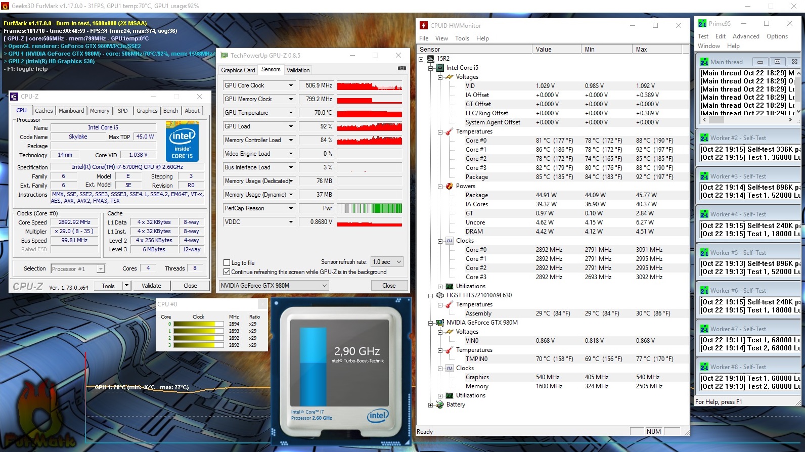
Task: Click the Validate button in CPU-Z
Action: [x=151, y=286]
